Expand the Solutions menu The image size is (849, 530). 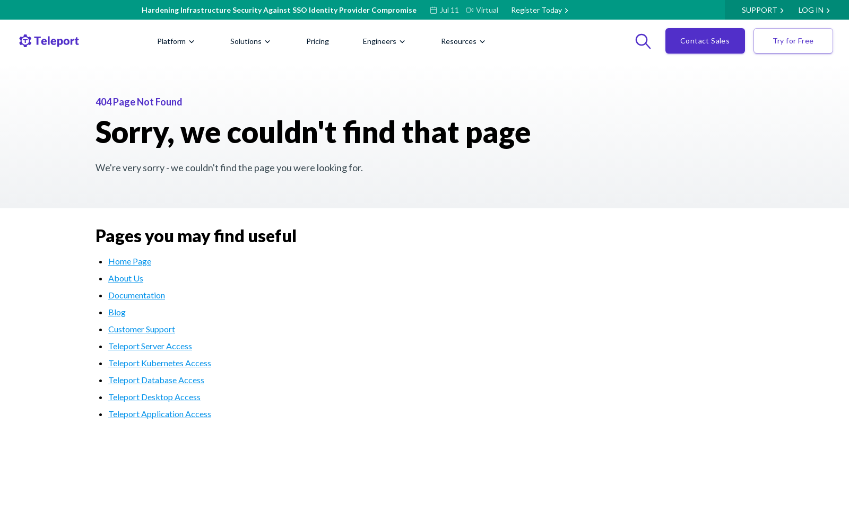tap(250, 41)
